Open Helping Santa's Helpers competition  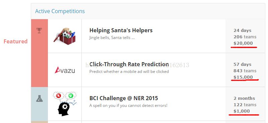[121, 30]
